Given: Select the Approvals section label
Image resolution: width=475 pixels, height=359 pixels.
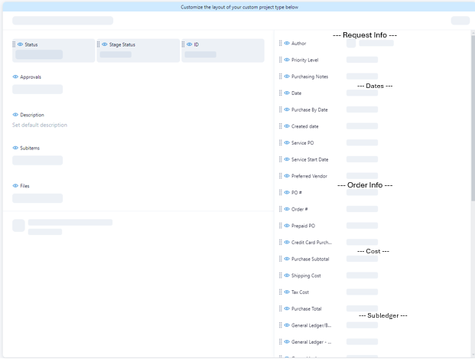Looking at the screenshot, I should pyautogui.click(x=31, y=77).
